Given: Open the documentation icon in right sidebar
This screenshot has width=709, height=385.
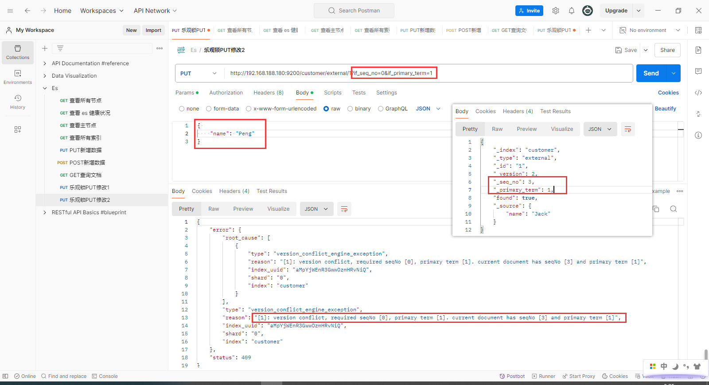Looking at the screenshot, I should click(698, 50).
